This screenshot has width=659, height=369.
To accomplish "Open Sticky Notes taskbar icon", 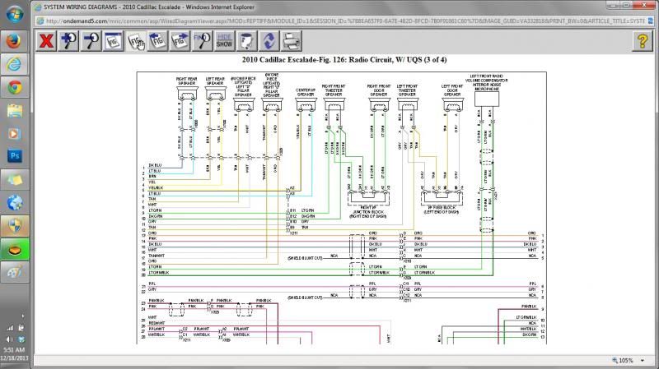I will 14,180.
